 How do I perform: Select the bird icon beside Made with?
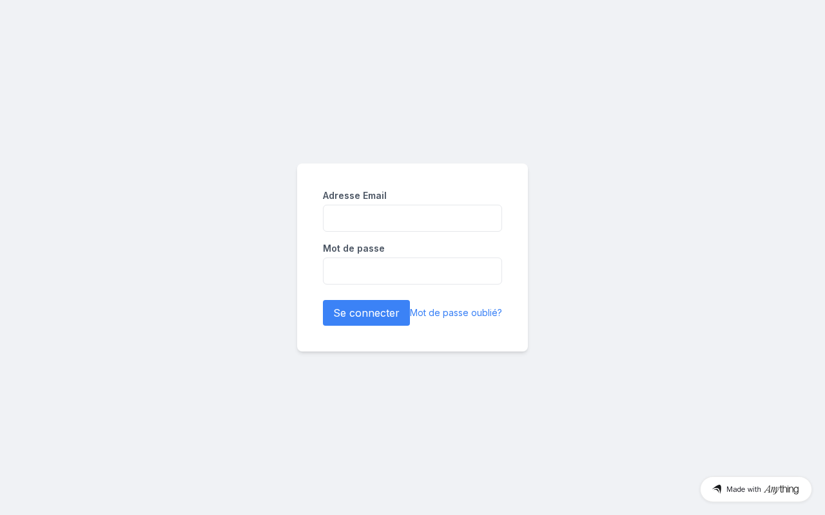click(x=717, y=489)
